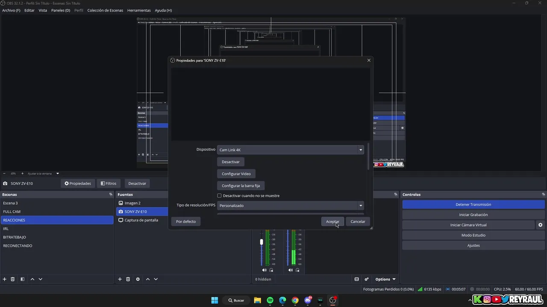
Task: Zoom in the preview with the plus icon
Action: [22, 174]
